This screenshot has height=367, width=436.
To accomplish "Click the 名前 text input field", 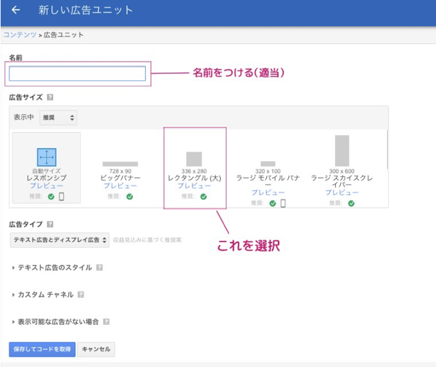I will point(77,74).
